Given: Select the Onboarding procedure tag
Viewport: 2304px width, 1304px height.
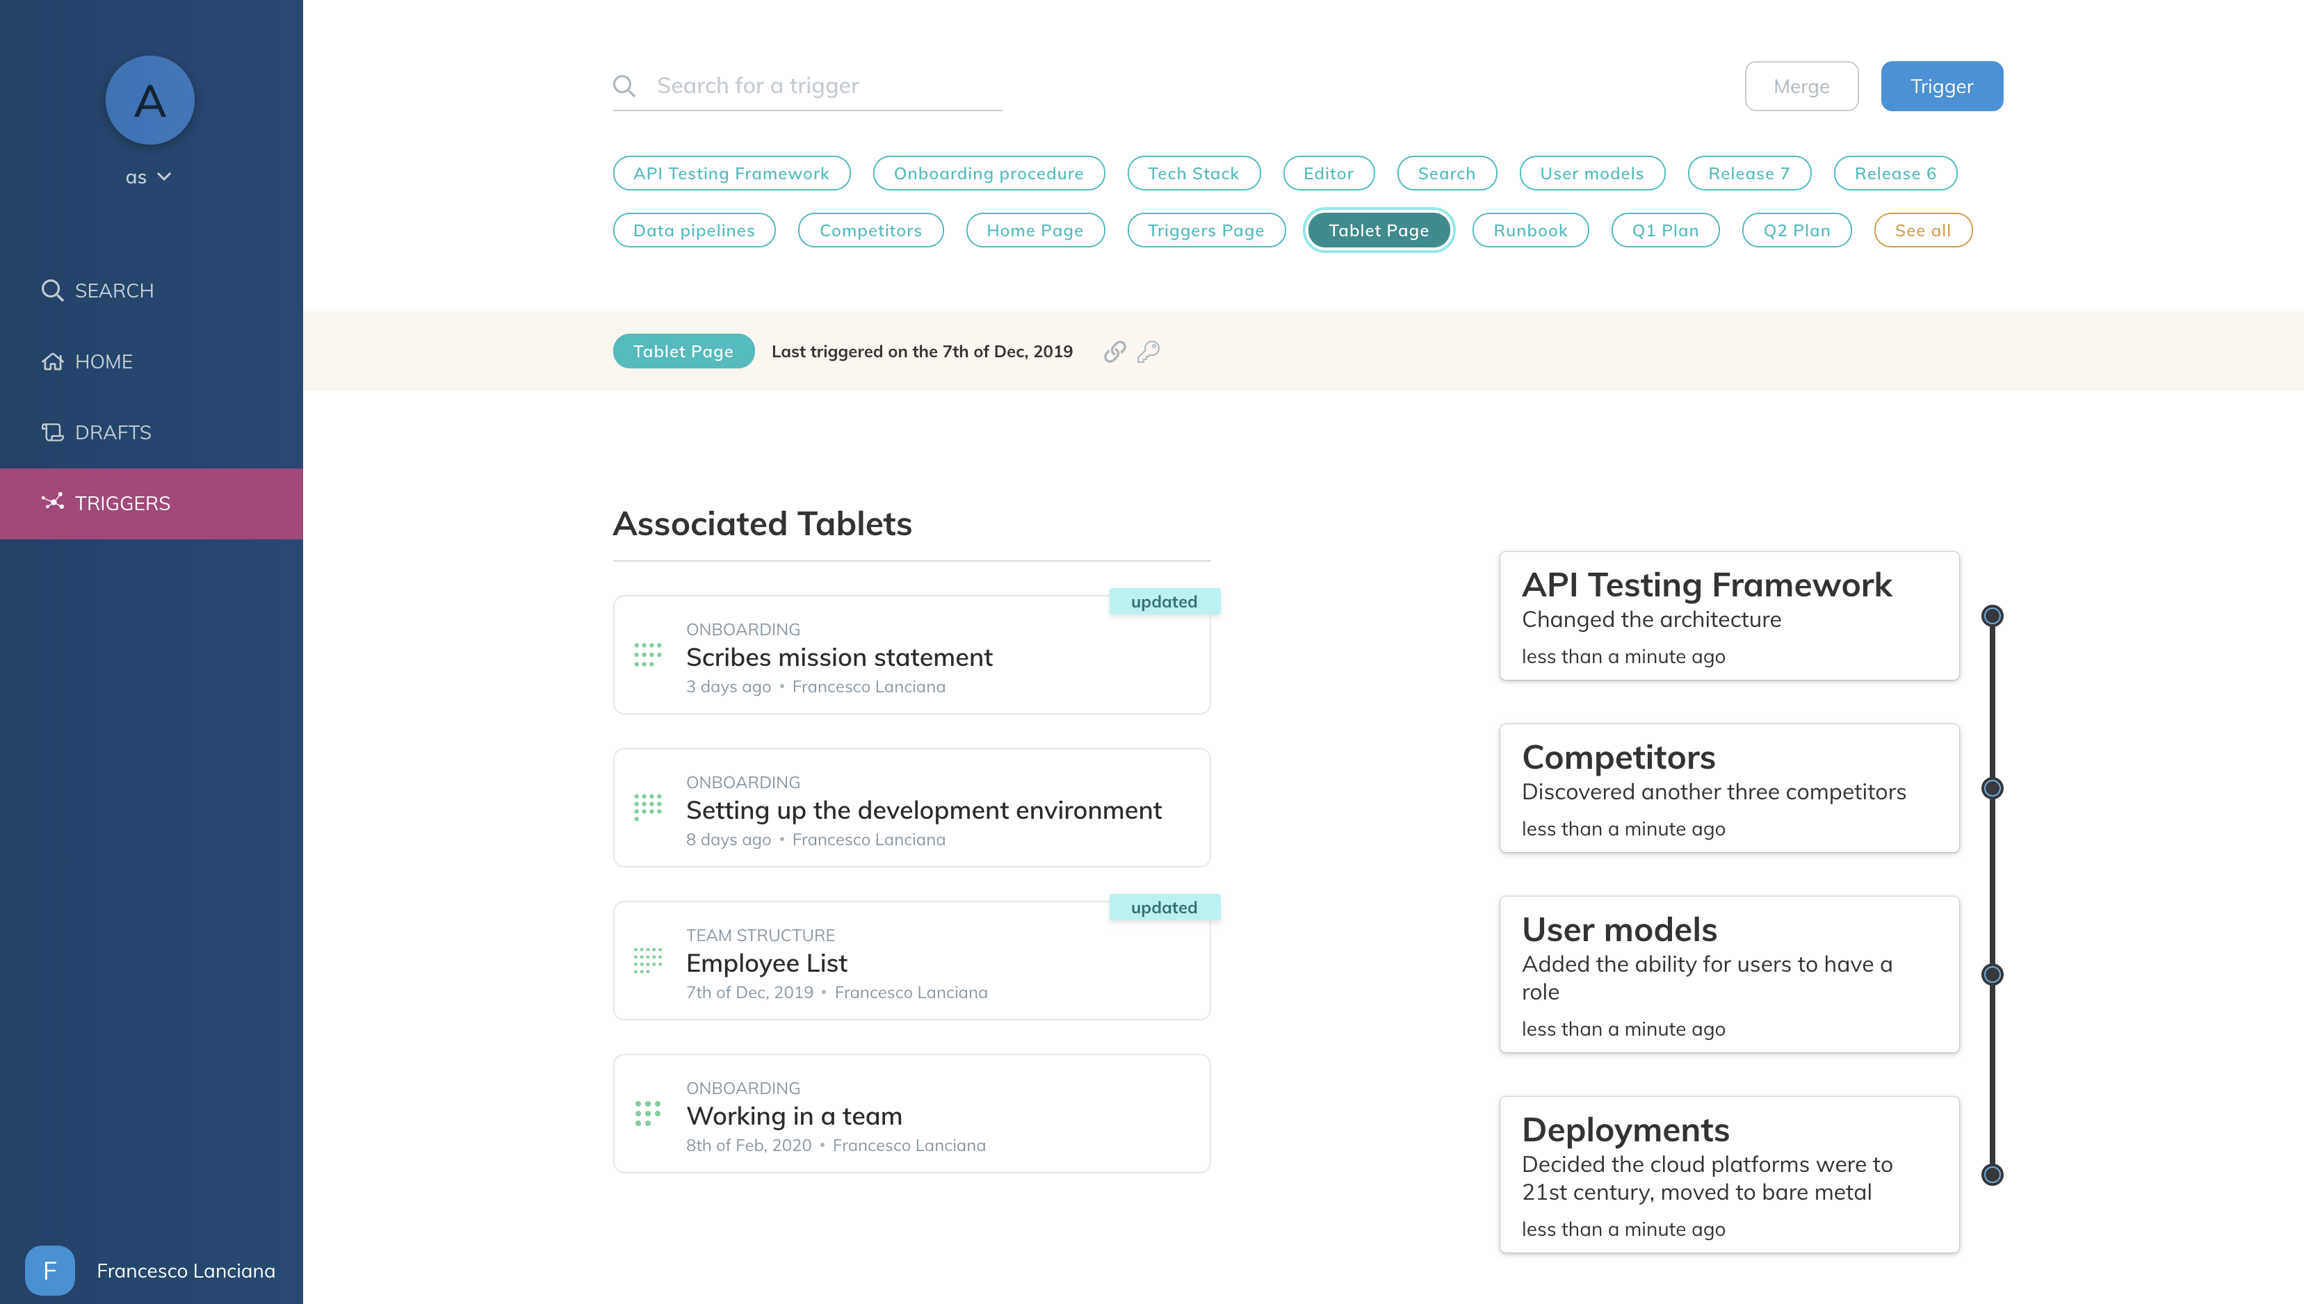Looking at the screenshot, I should point(988,173).
